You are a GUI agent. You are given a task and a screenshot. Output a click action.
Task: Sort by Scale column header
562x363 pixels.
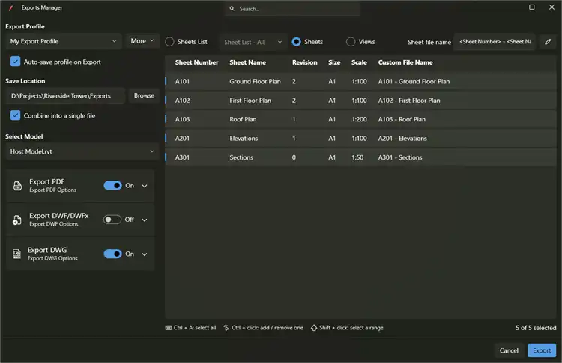[x=359, y=62]
